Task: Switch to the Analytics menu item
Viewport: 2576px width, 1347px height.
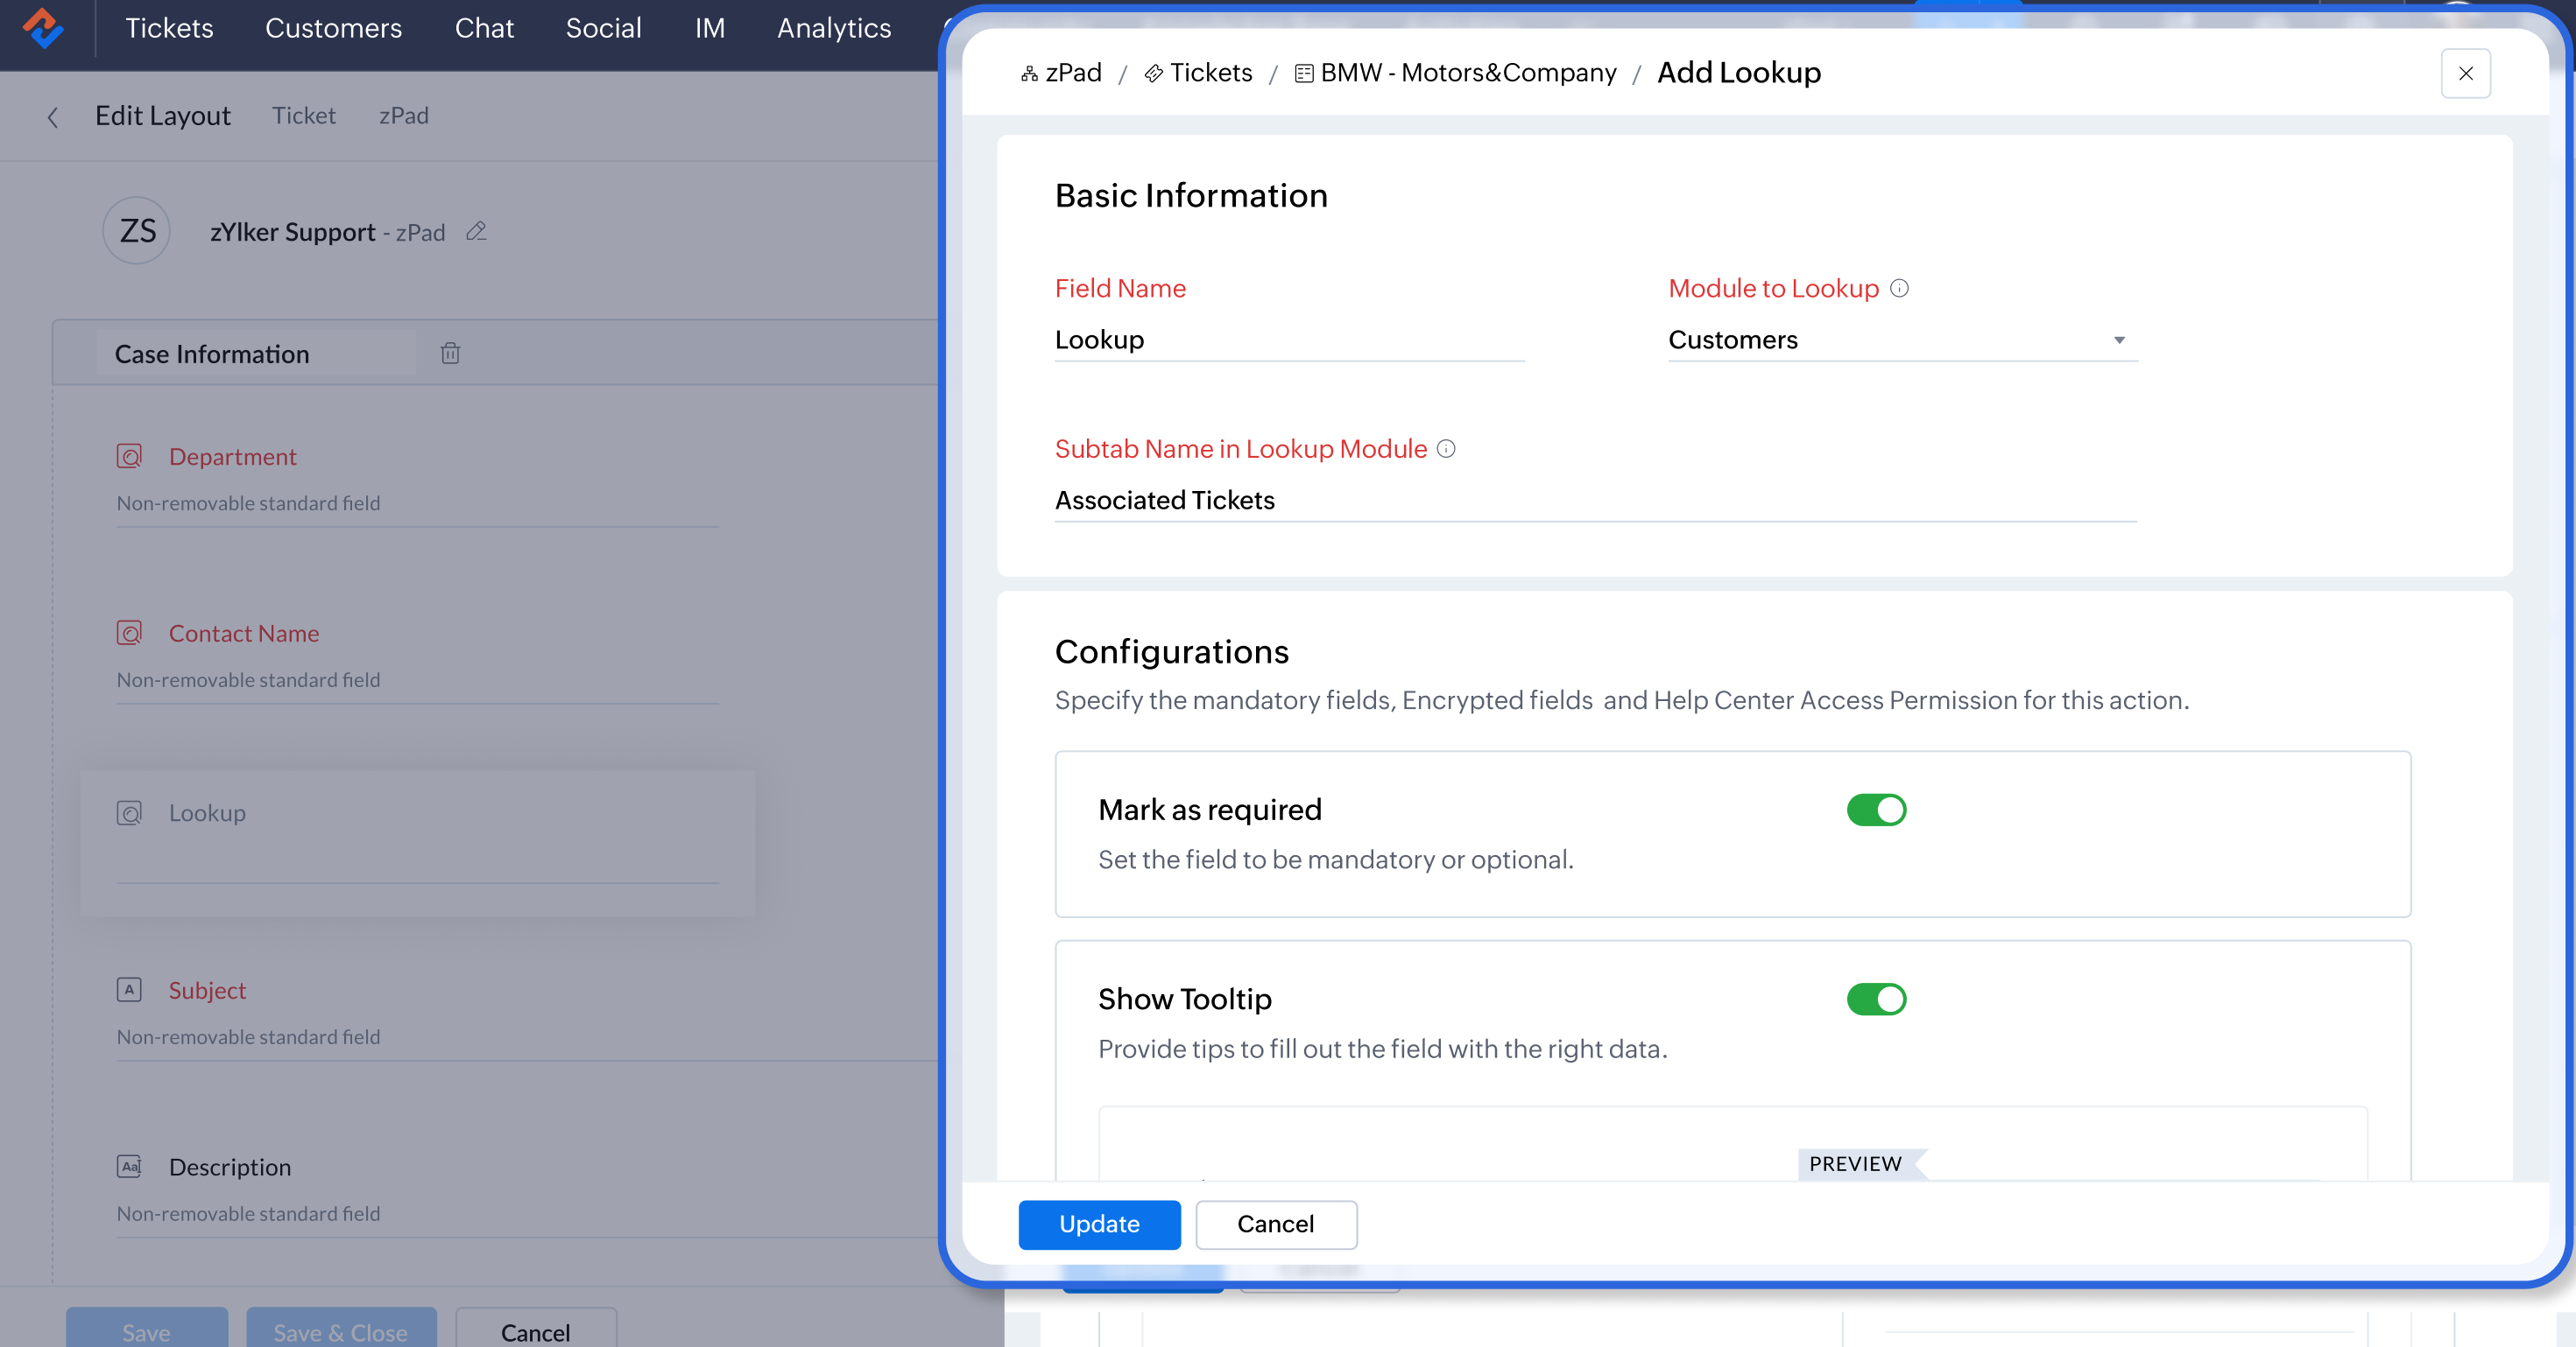Action: pyautogui.click(x=833, y=28)
